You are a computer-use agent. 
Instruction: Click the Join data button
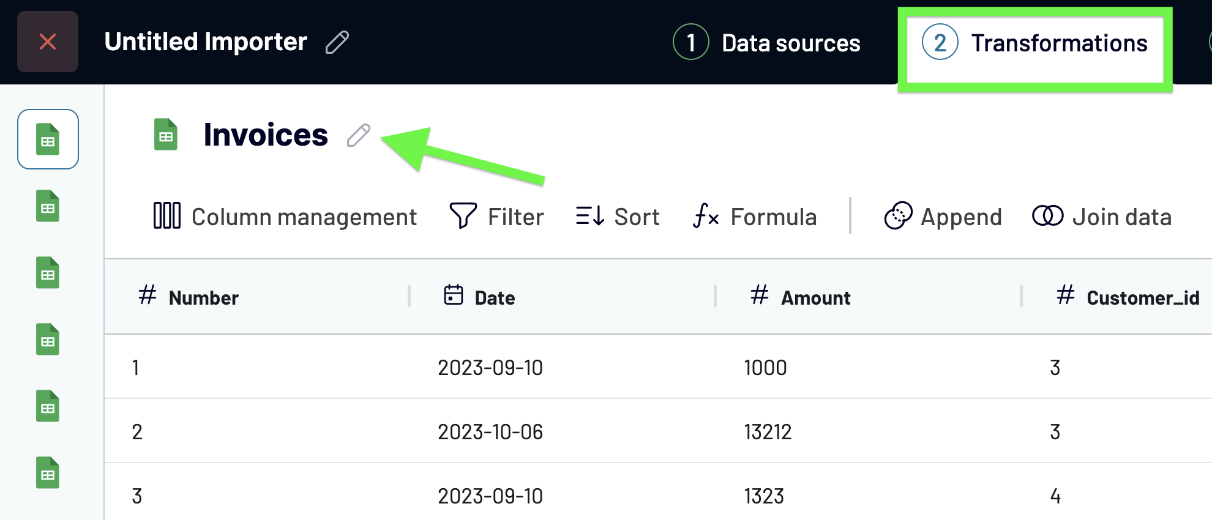(x=1102, y=217)
